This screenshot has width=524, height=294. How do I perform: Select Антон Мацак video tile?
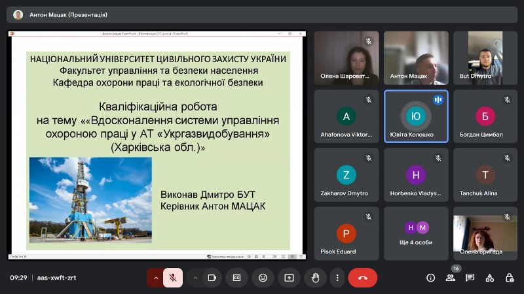[416, 57]
